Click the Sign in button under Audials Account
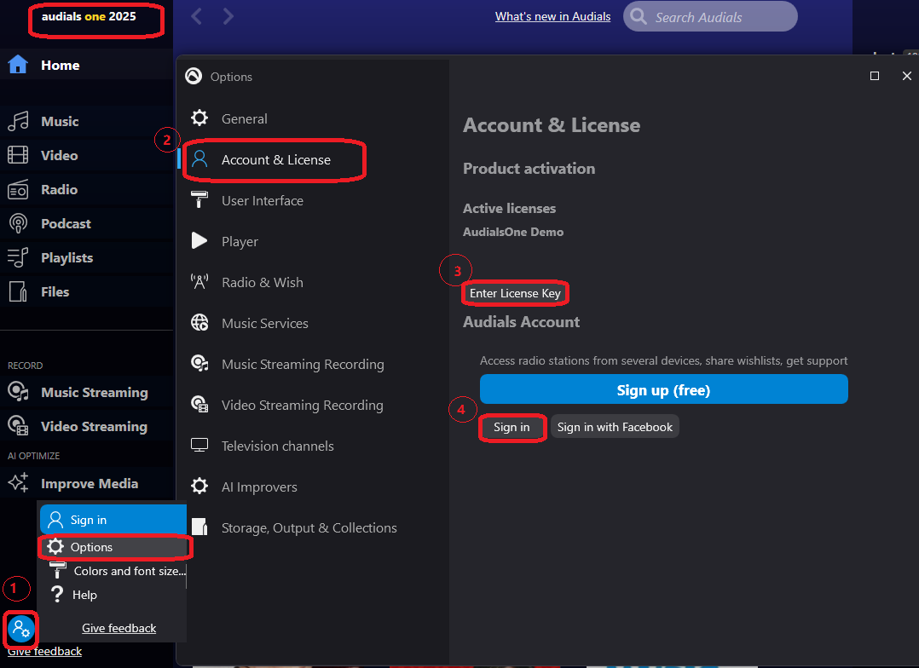The height and width of the screenshot is (668, 919). tap(512, 427)
